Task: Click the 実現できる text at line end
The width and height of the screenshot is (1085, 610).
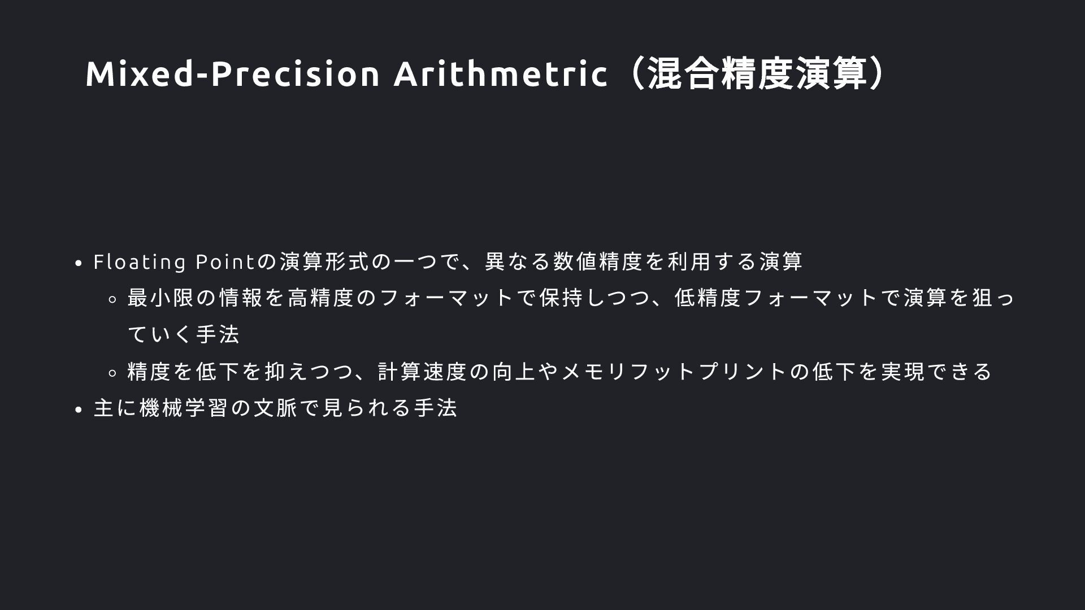Action: point(937,371)
